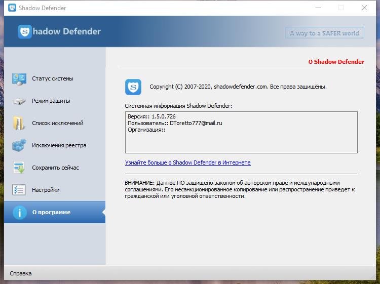This screenshot has width=380, height=284.
Task: Click the title bar app icon
Action: pyautogui.click(x=12, y=8)
